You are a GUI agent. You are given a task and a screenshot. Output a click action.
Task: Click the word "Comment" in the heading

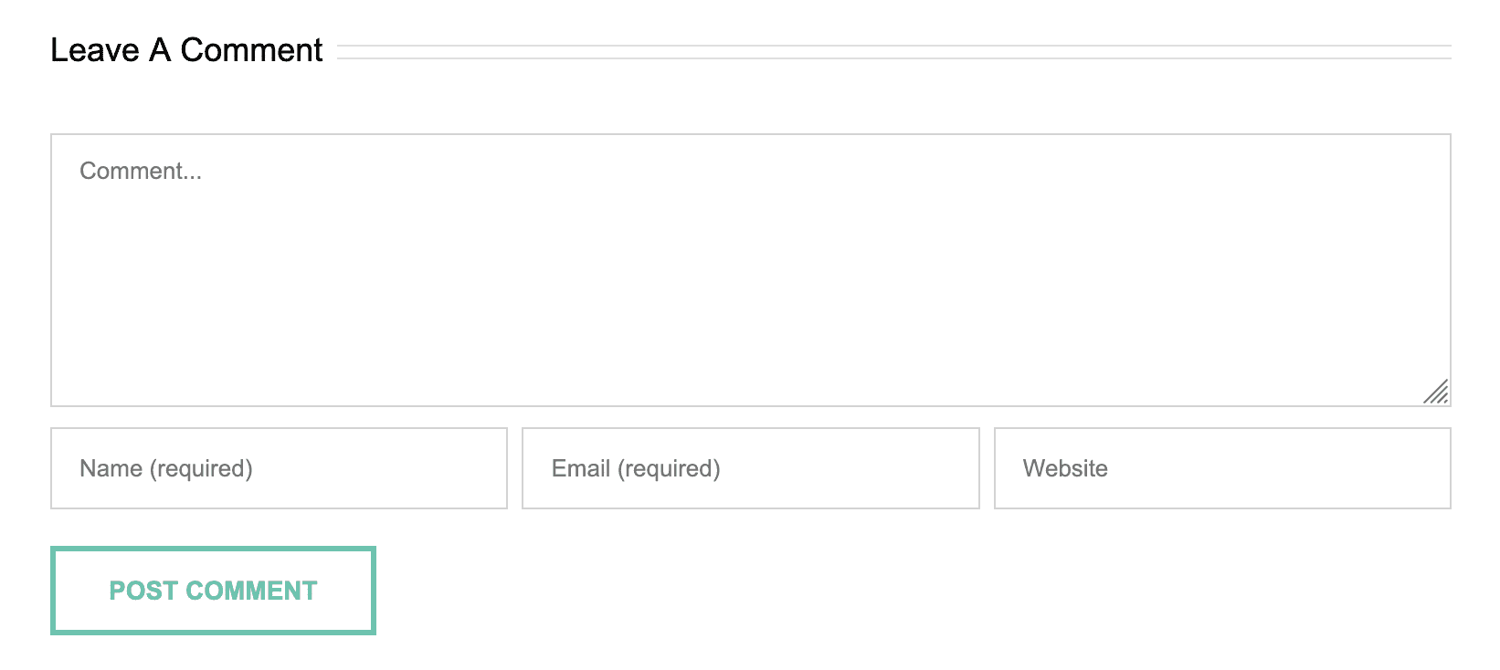click(251, 50)
